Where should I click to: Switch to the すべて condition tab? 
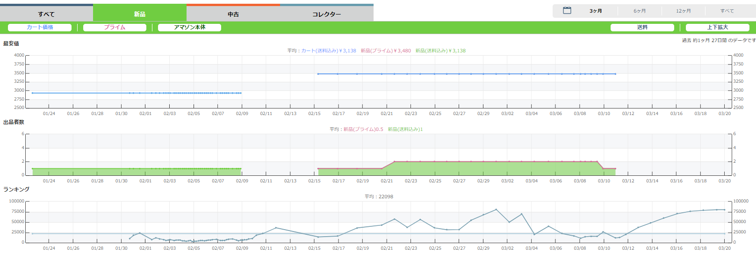pos(46,14)
